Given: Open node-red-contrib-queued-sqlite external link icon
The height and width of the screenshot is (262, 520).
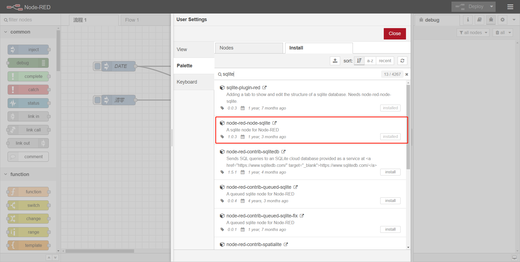Looking at the screenshot, I should pyautogui.click(x=296, y=187).
